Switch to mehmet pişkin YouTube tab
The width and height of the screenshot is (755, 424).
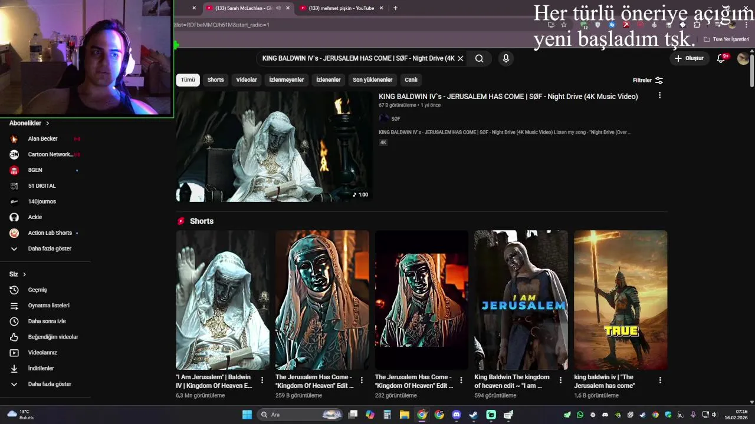(x=341, y=8)
